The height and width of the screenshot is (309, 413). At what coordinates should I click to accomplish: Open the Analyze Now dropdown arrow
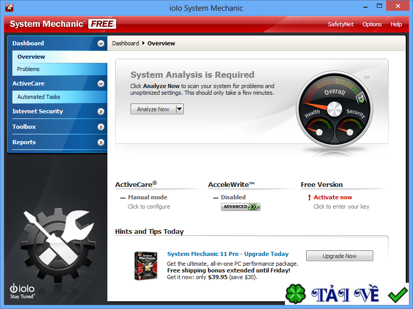coord(179,109)
